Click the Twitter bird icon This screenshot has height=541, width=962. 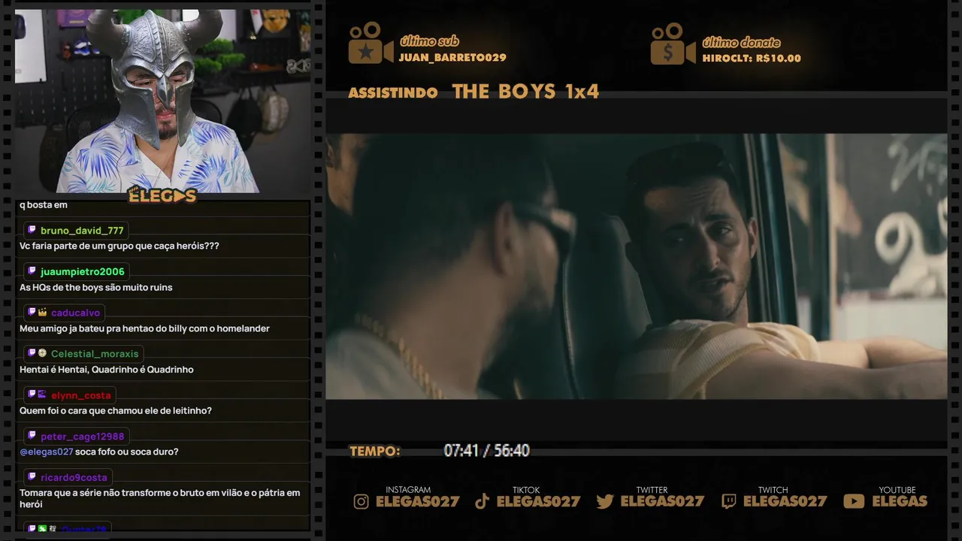(x=605, y=502)
